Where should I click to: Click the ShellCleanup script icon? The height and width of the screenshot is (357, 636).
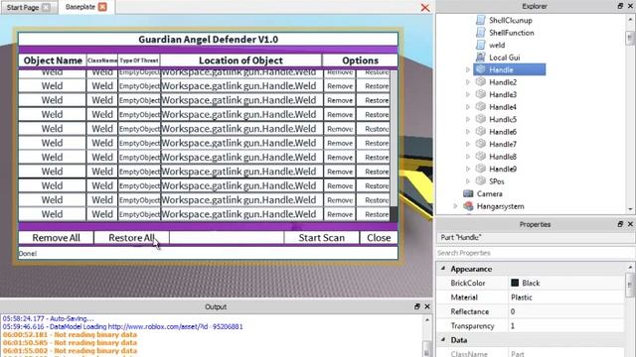(481, 20)
